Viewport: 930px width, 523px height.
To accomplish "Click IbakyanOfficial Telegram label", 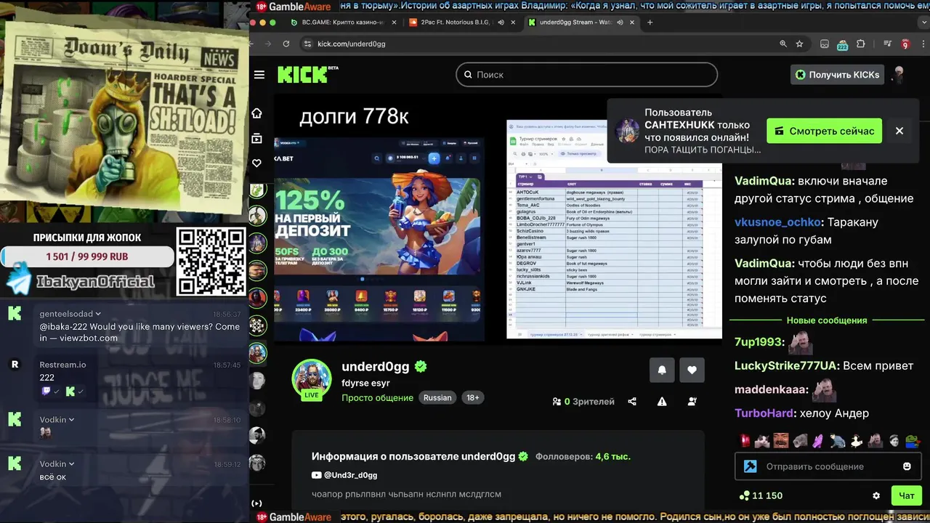I will tap(95, 282).
